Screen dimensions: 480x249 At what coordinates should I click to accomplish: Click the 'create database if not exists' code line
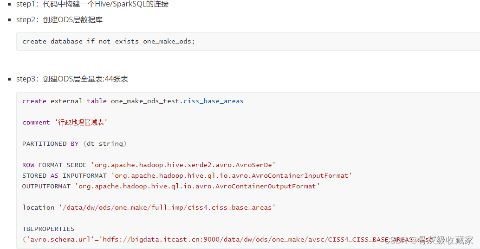point(108,42)
